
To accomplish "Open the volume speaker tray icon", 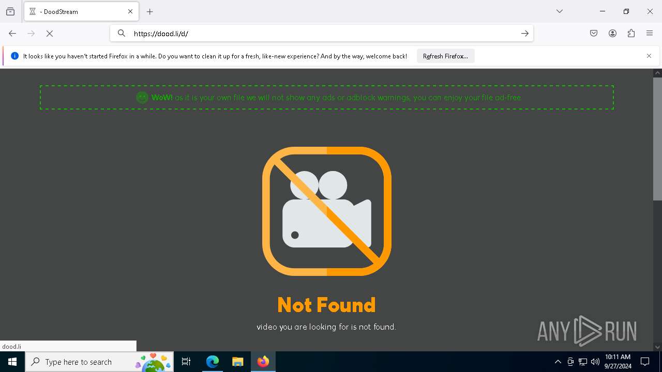I will [x=595, y=362].
